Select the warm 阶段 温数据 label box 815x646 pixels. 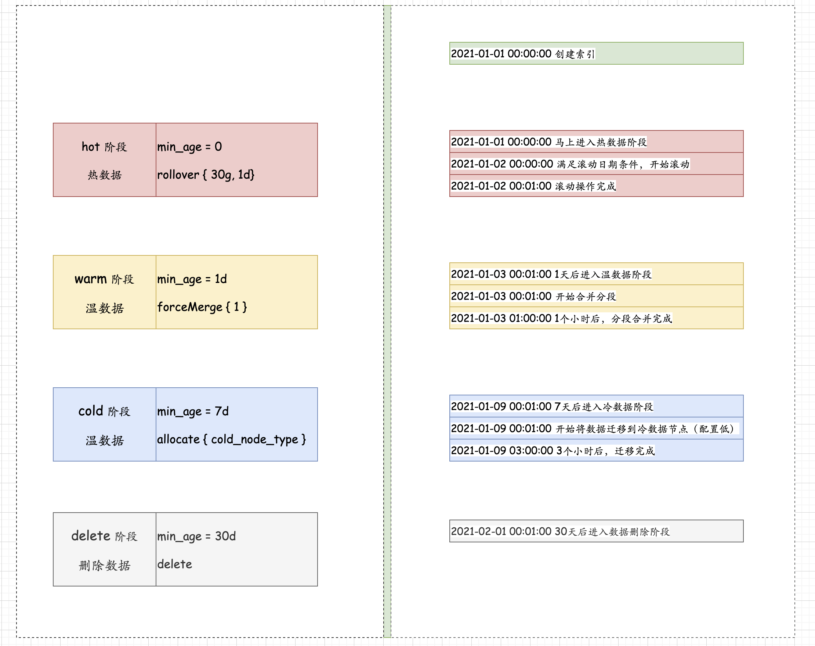[x=105, y=292]
